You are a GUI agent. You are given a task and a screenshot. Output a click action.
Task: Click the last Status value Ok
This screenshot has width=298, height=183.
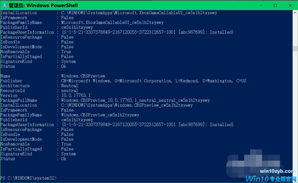point(64,159)
